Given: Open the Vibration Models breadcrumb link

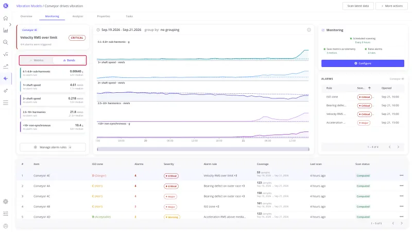Looking at the screenshot, I should (29, 6).
